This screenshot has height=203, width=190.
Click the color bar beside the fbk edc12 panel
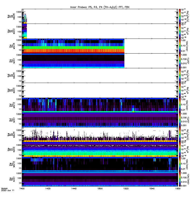(180, 164)
